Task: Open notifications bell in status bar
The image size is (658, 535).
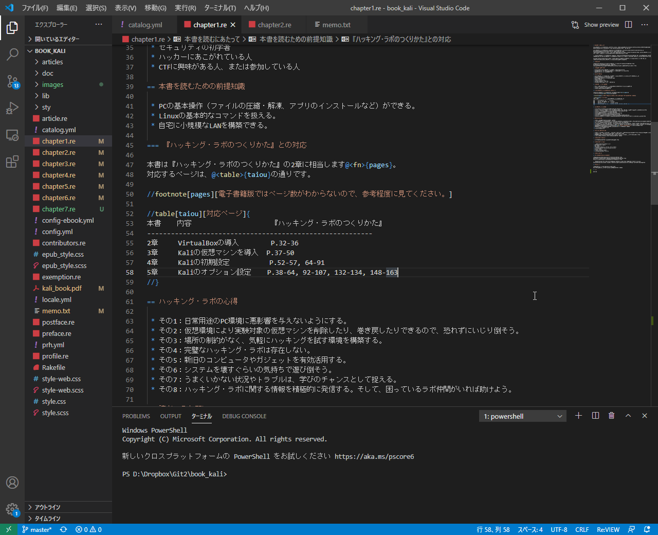Action: 647,529
